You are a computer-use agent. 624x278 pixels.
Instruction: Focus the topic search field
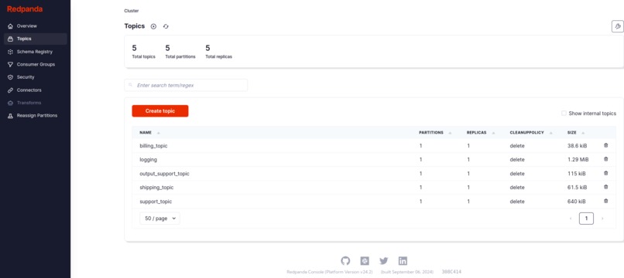186,85
